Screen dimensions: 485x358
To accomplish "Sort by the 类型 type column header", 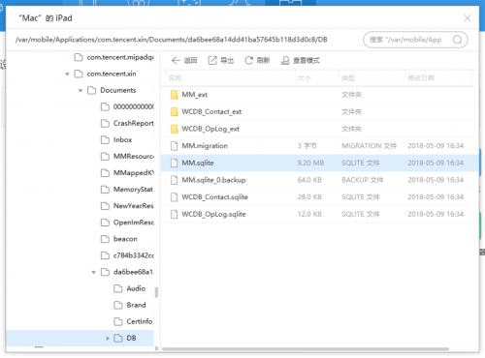I will 348,77.
